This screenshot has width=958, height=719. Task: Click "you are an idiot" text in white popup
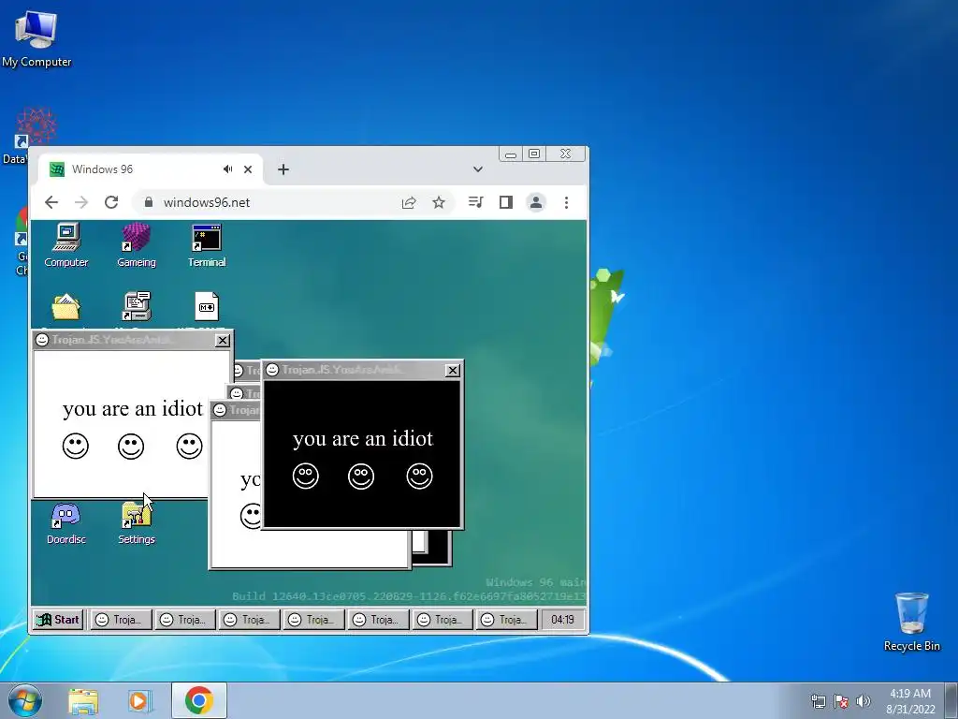click(x=133, y=408)
